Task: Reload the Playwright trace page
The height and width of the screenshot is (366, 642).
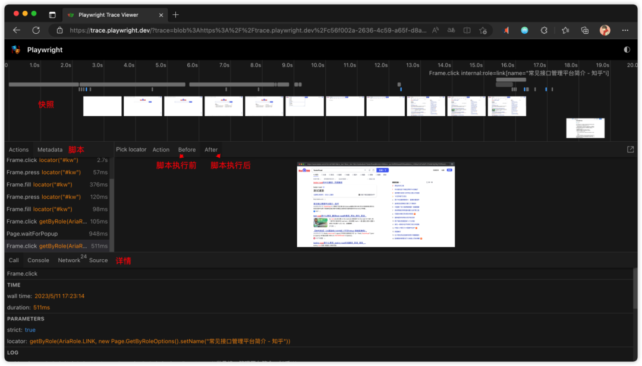Action: tap(36, 30)
